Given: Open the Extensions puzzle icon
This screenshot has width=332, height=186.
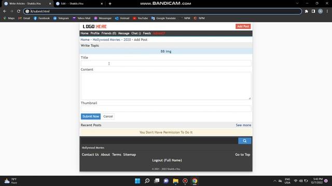Looking at the screenshot, I should [307, 11].
